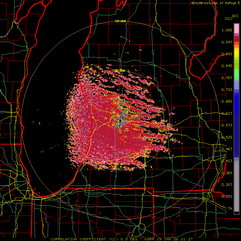Click the TH threshold label on the legend

[230, 209]
